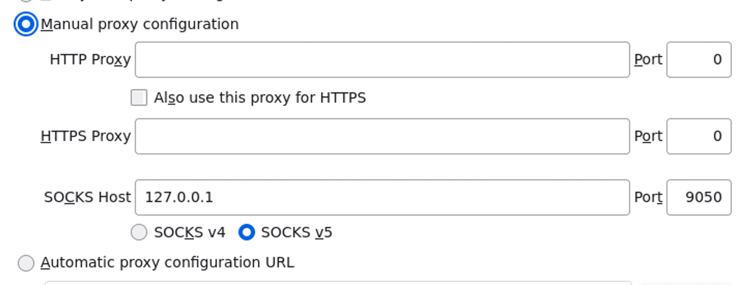736x285 pixels.
Task: Enable the Also use this proxy for HTTPS checkbox
Action: point(139,97)
